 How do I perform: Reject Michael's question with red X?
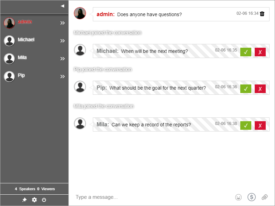pyautogui.click(x=260, y=52)
